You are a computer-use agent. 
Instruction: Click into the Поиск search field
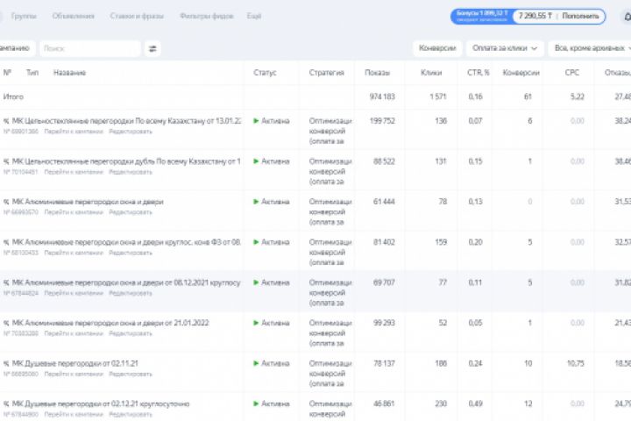point(88,49)
